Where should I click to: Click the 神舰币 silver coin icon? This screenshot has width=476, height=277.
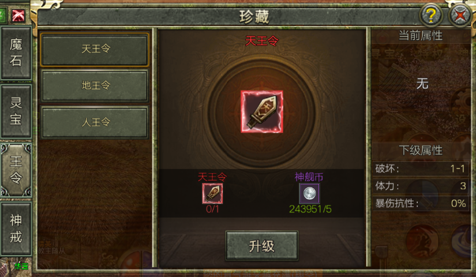click(x=309, y=193)
